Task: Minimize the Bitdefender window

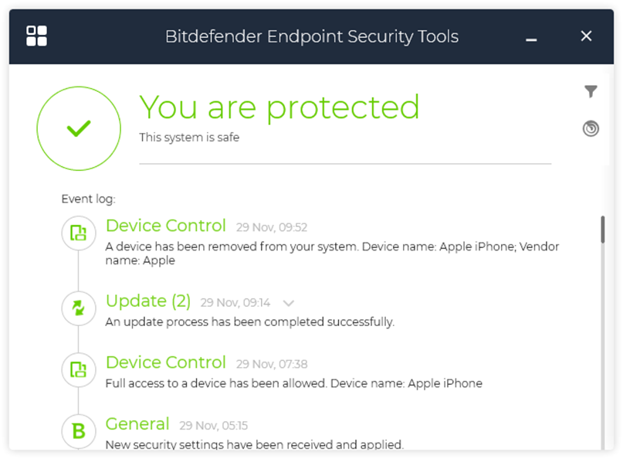Action: point(531,37)
